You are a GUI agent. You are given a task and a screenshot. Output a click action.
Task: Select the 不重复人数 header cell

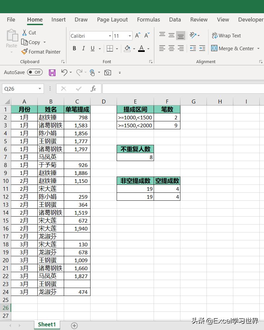click(135, 149)
